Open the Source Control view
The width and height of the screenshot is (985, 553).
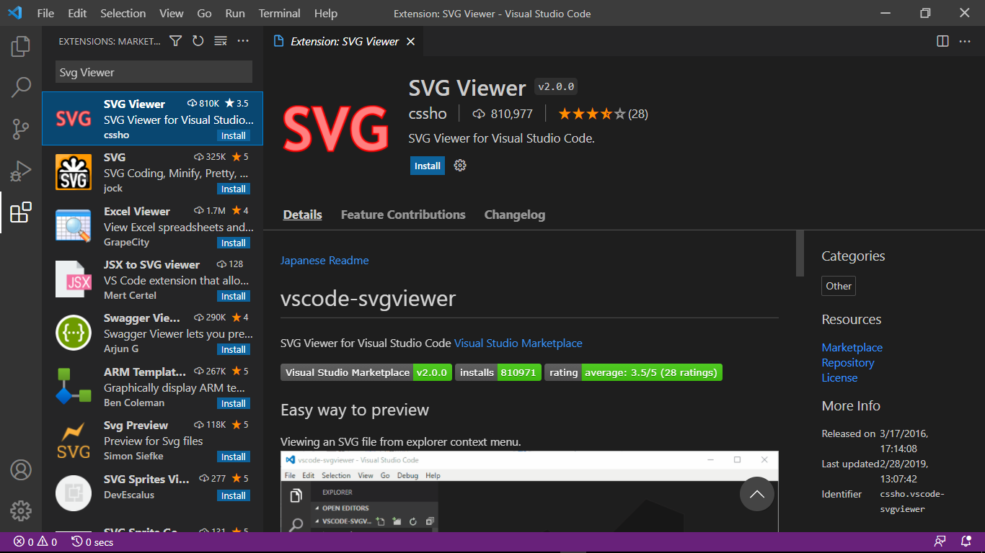21,130
